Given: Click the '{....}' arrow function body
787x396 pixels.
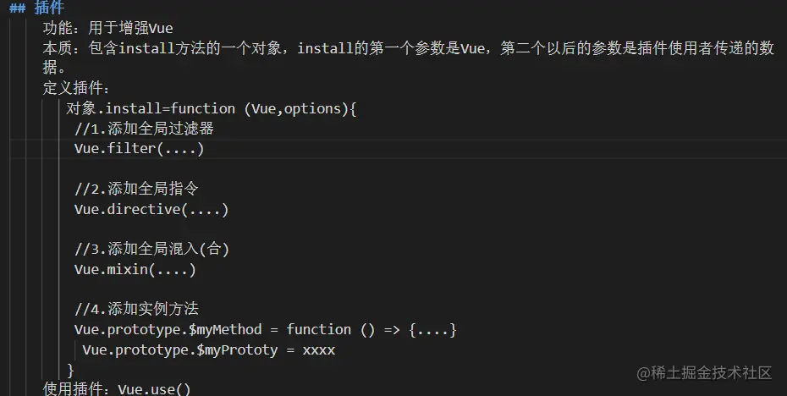Looking at the screenshot, I should [x=433, y=329].
